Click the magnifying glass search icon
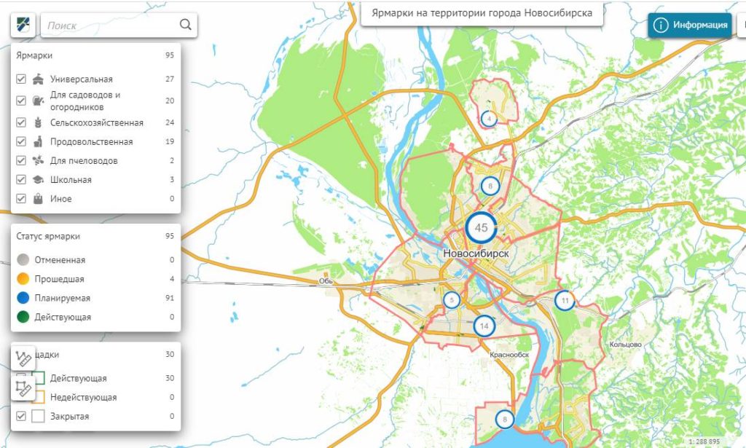The height and width of the screenshot is (448, 746). (186, 25)
